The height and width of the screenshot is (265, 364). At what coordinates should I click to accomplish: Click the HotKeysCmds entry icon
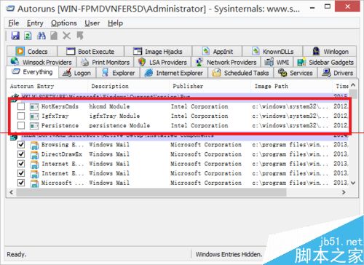tap(34, 106)
